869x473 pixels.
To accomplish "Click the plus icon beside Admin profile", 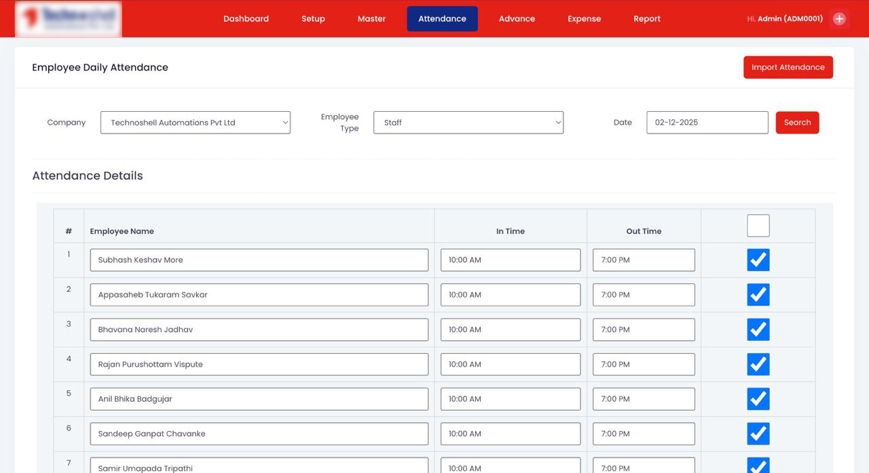I will (839, 18).
